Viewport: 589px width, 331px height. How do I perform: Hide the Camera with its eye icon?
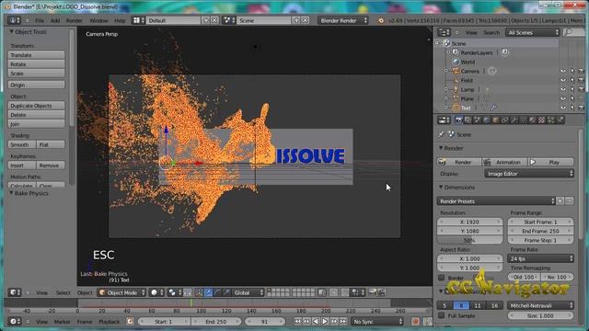coord(562,71)
